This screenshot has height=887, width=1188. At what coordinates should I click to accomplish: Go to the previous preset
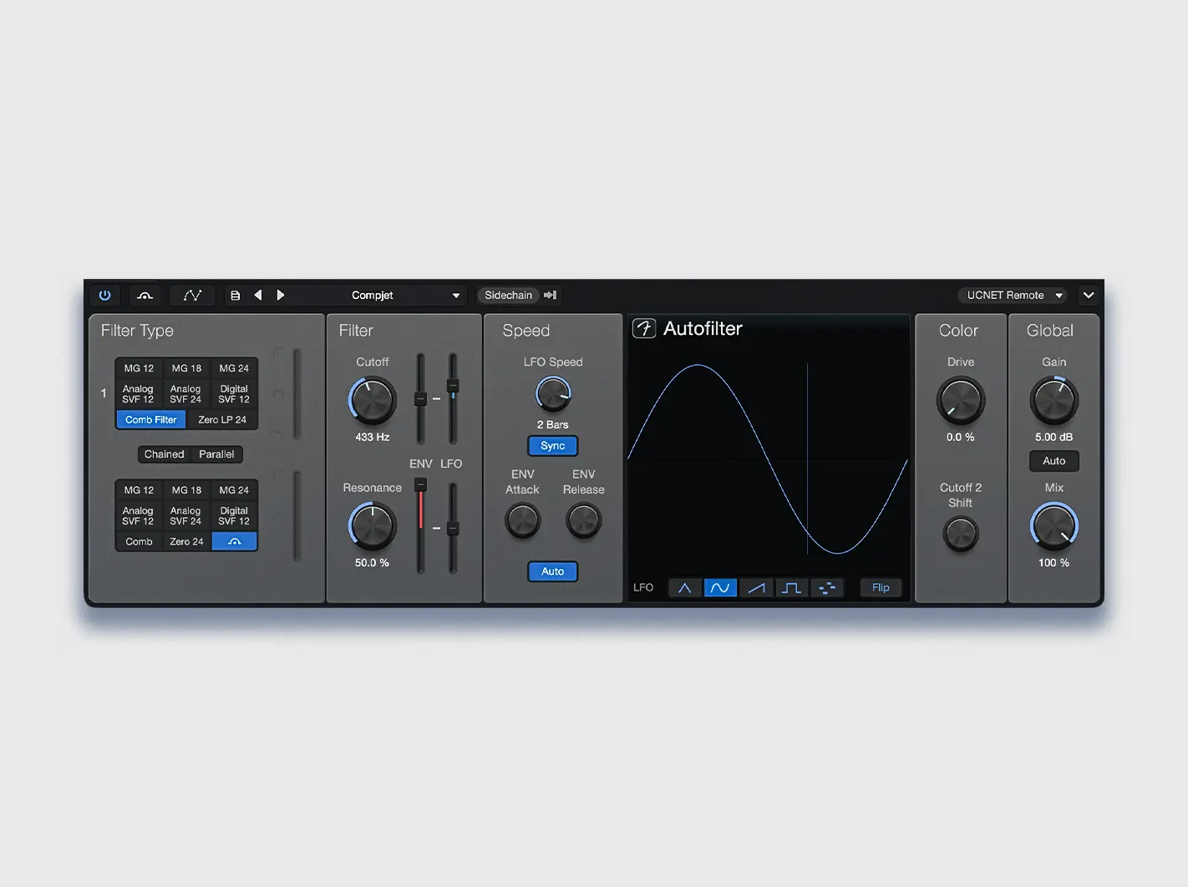coord(258,295)
